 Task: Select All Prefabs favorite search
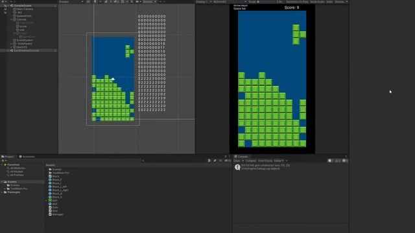click(17, 175)
